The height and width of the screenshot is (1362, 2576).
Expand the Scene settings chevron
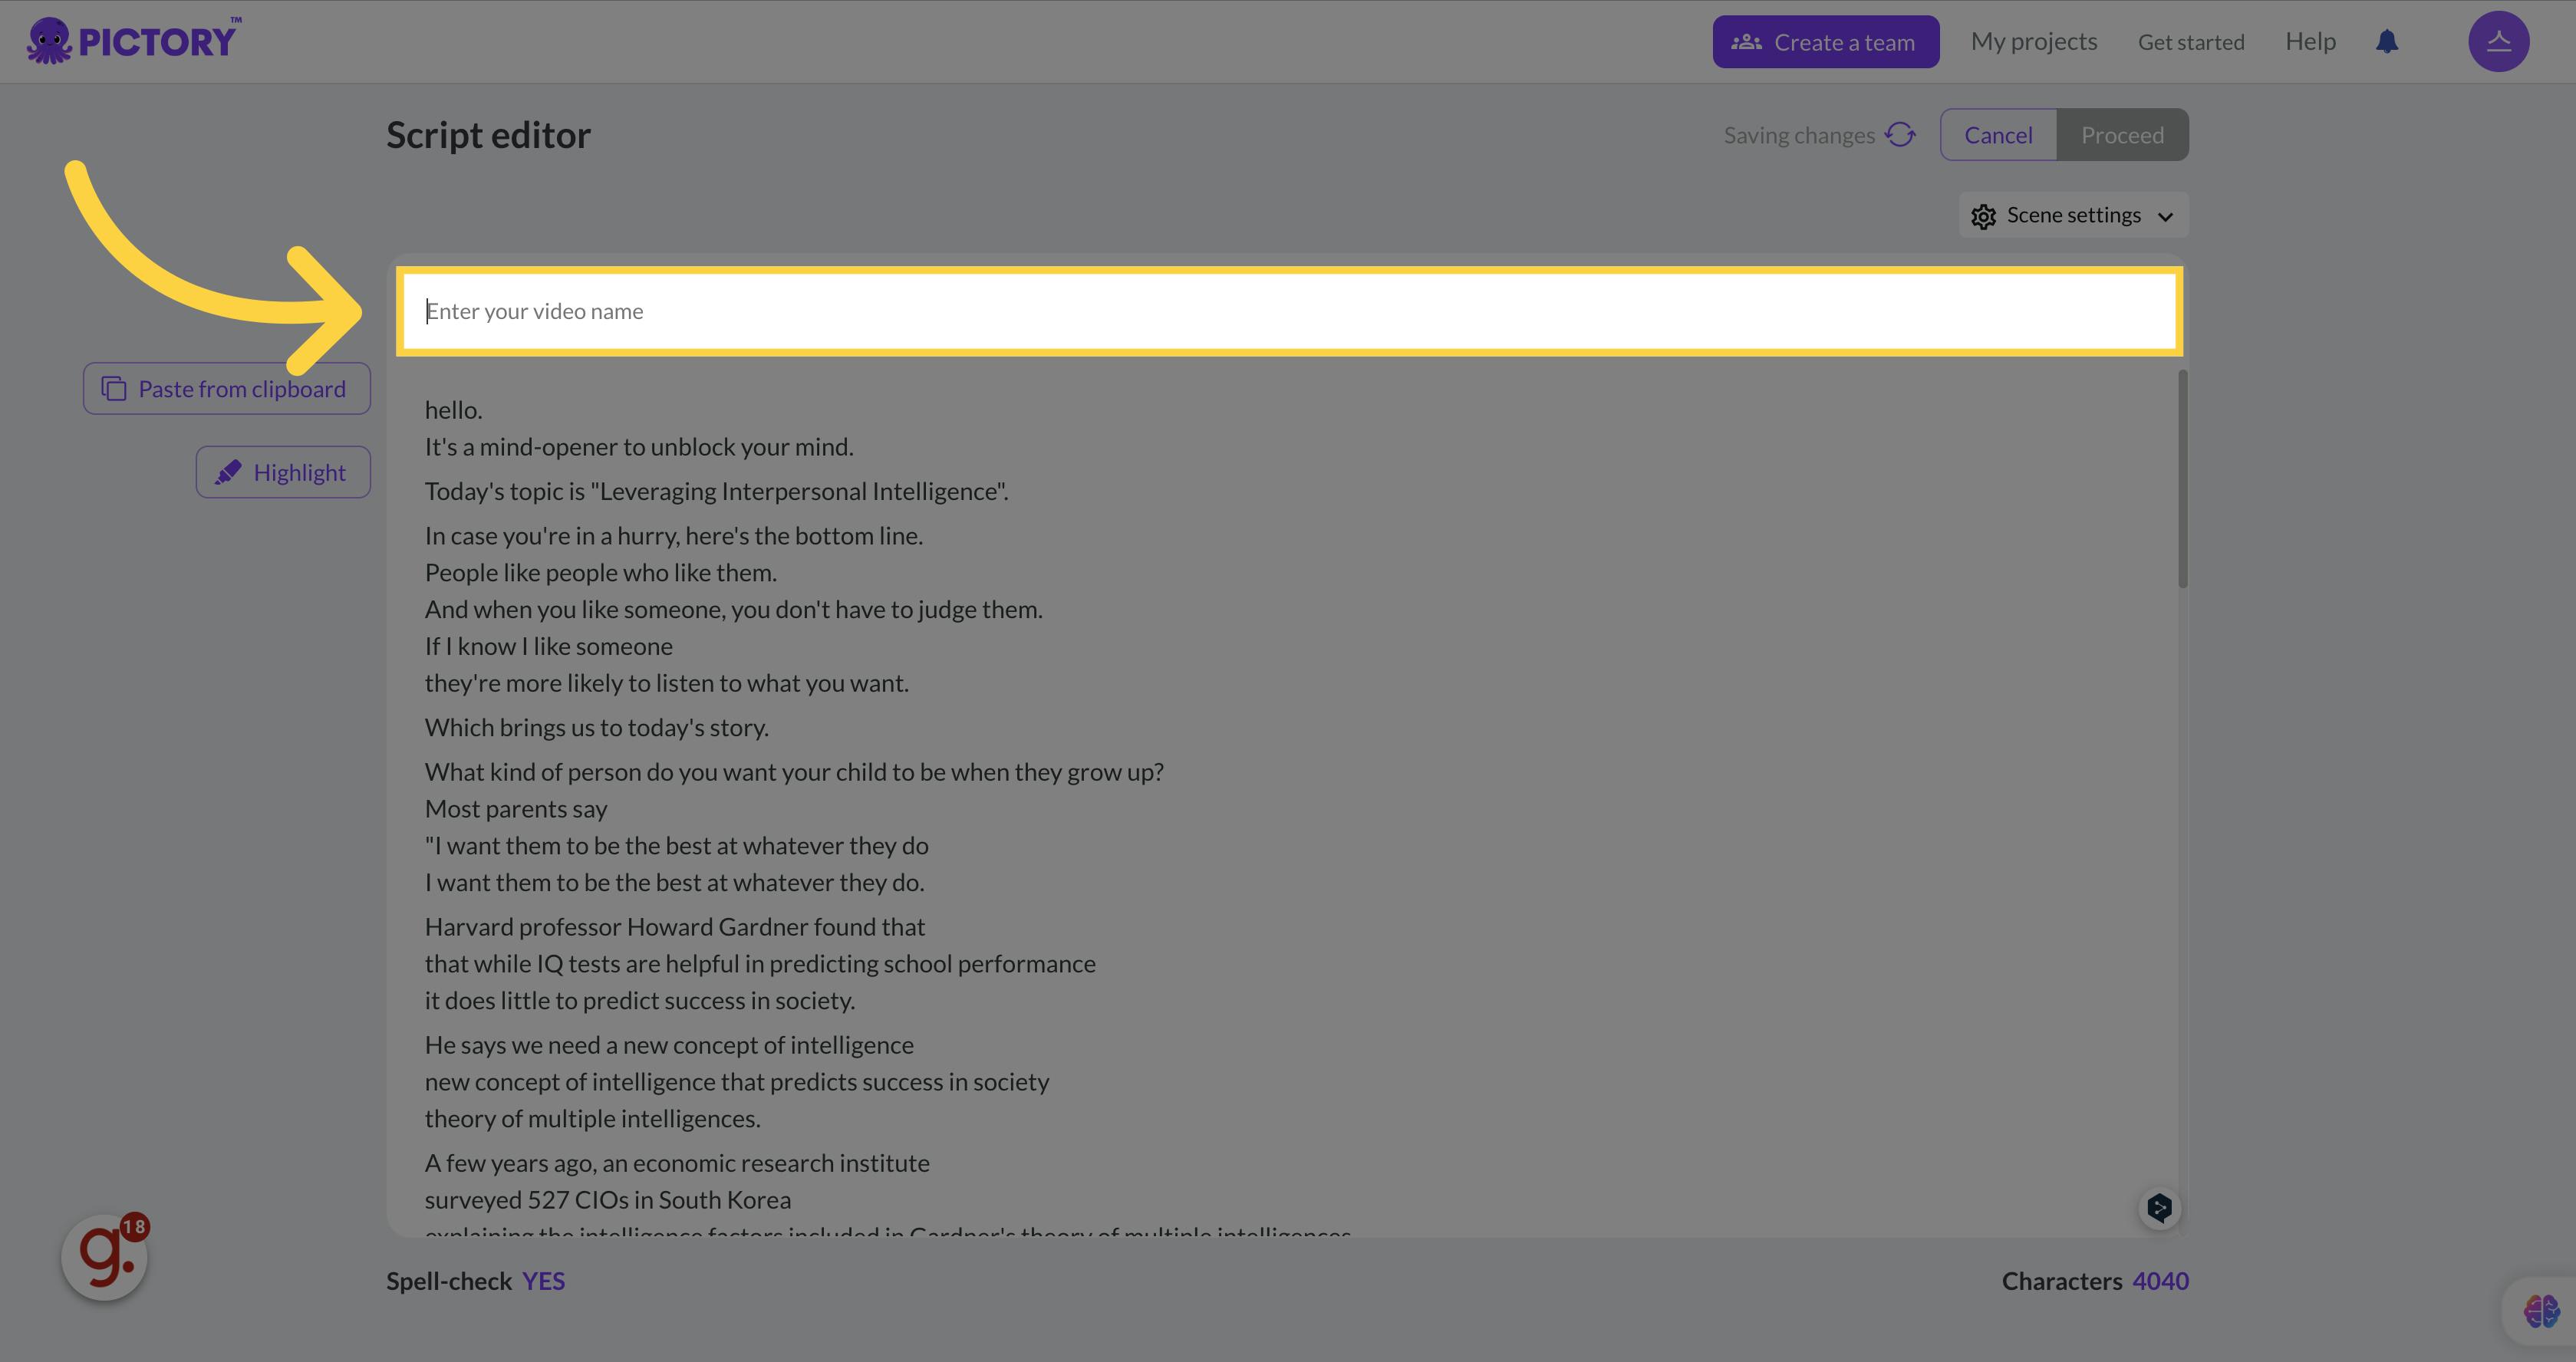click(2165, 216)
